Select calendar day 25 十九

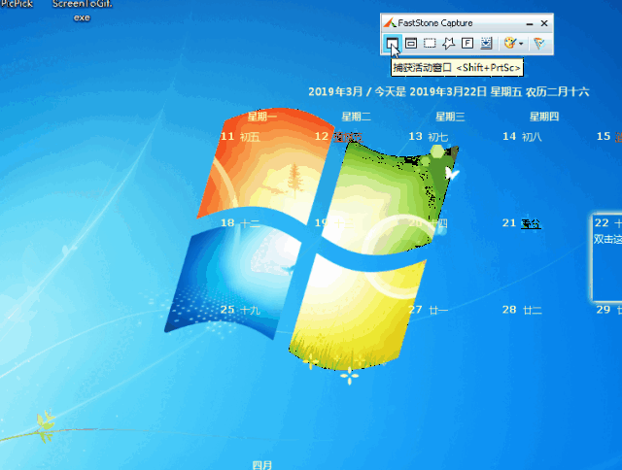(x=240, y=310)
